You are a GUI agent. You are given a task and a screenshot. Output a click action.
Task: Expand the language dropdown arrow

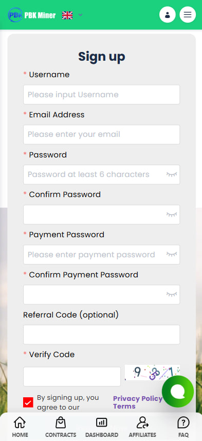pyautogui.click(x=80, y=15)
